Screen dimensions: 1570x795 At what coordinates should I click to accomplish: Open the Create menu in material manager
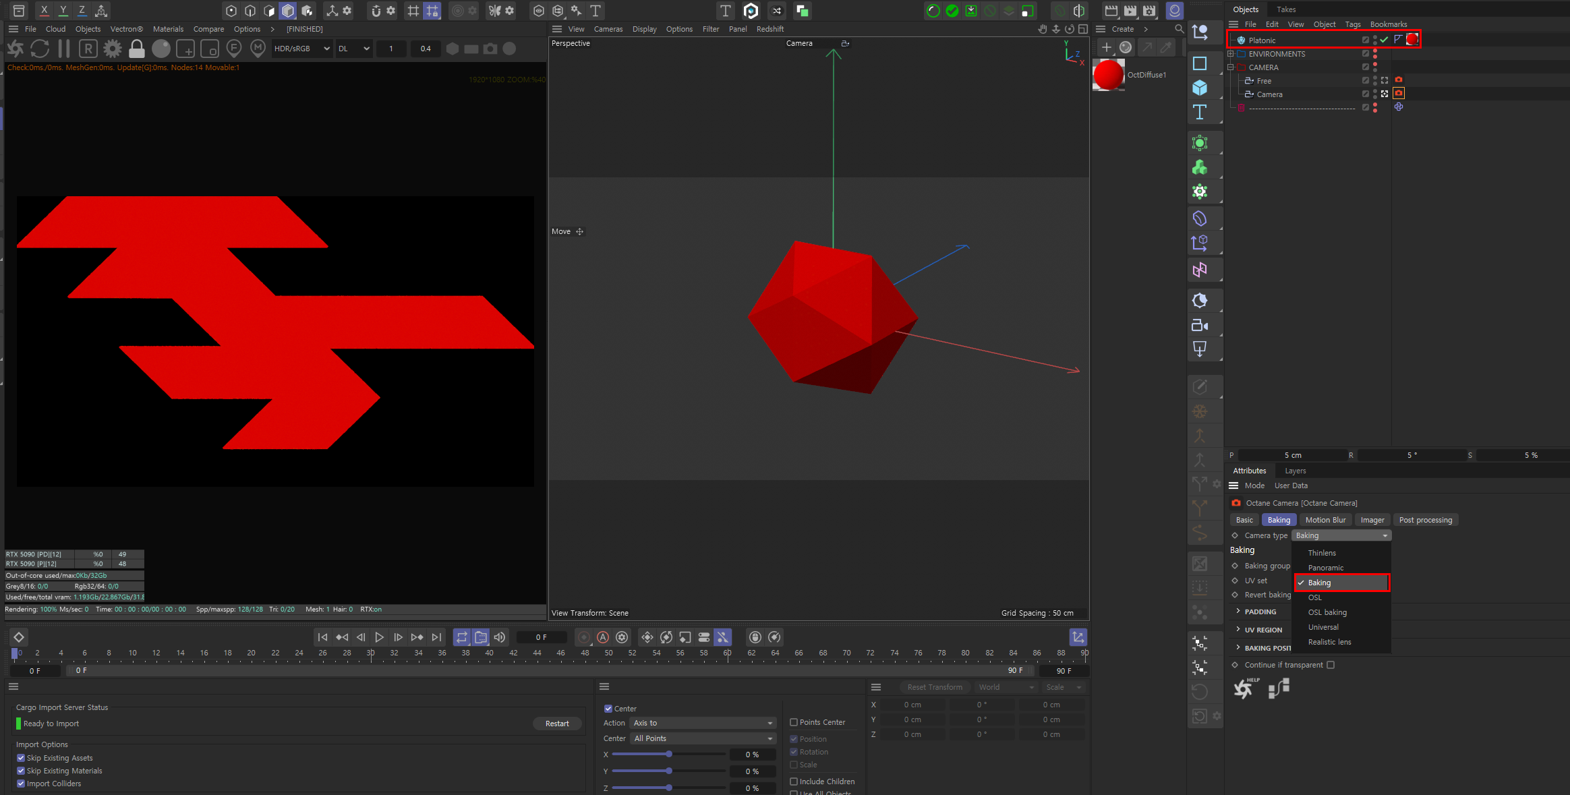1123,29
